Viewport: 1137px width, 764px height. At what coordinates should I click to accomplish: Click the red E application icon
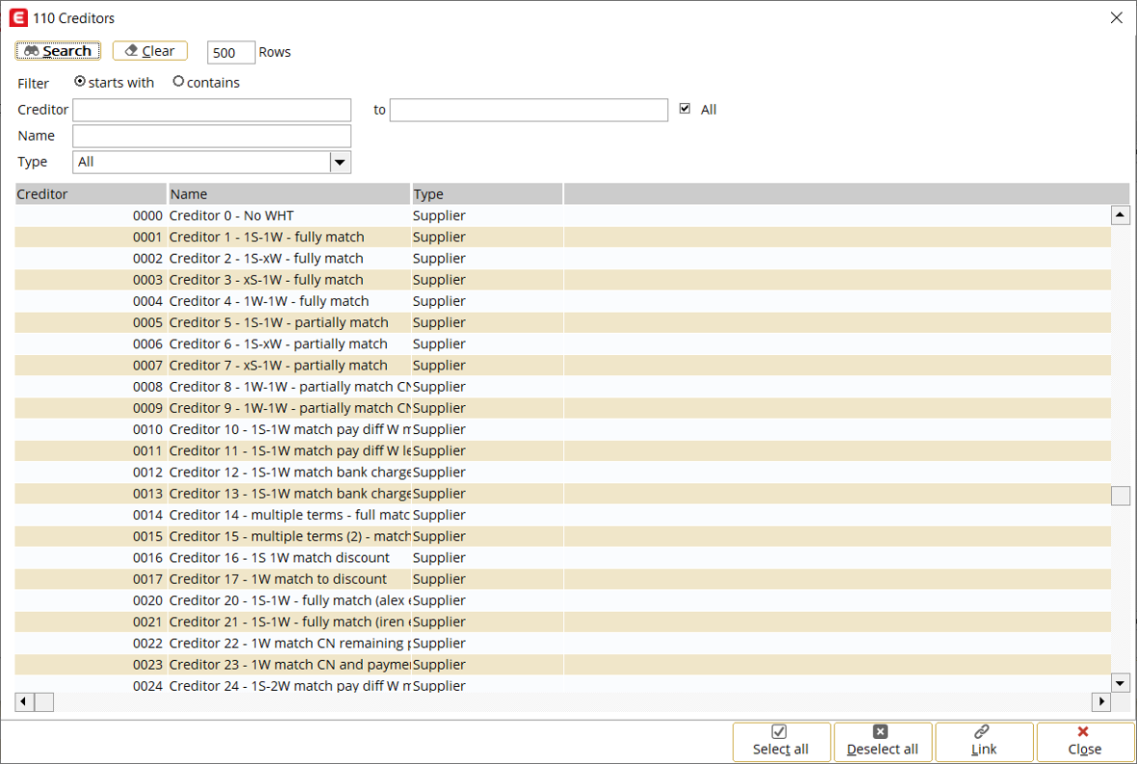coord(18,18)
